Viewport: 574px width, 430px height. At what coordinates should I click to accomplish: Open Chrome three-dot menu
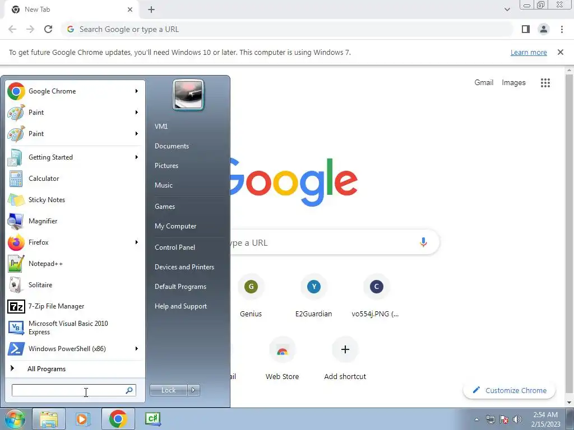(x=562, y=29)
